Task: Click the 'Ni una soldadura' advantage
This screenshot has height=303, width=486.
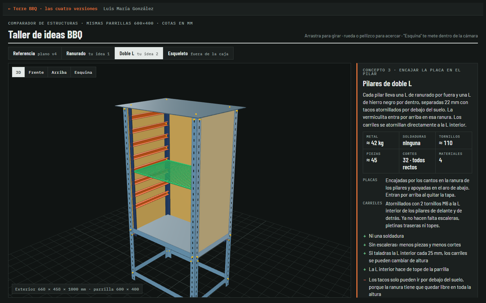Action: (x=386, y=236)
